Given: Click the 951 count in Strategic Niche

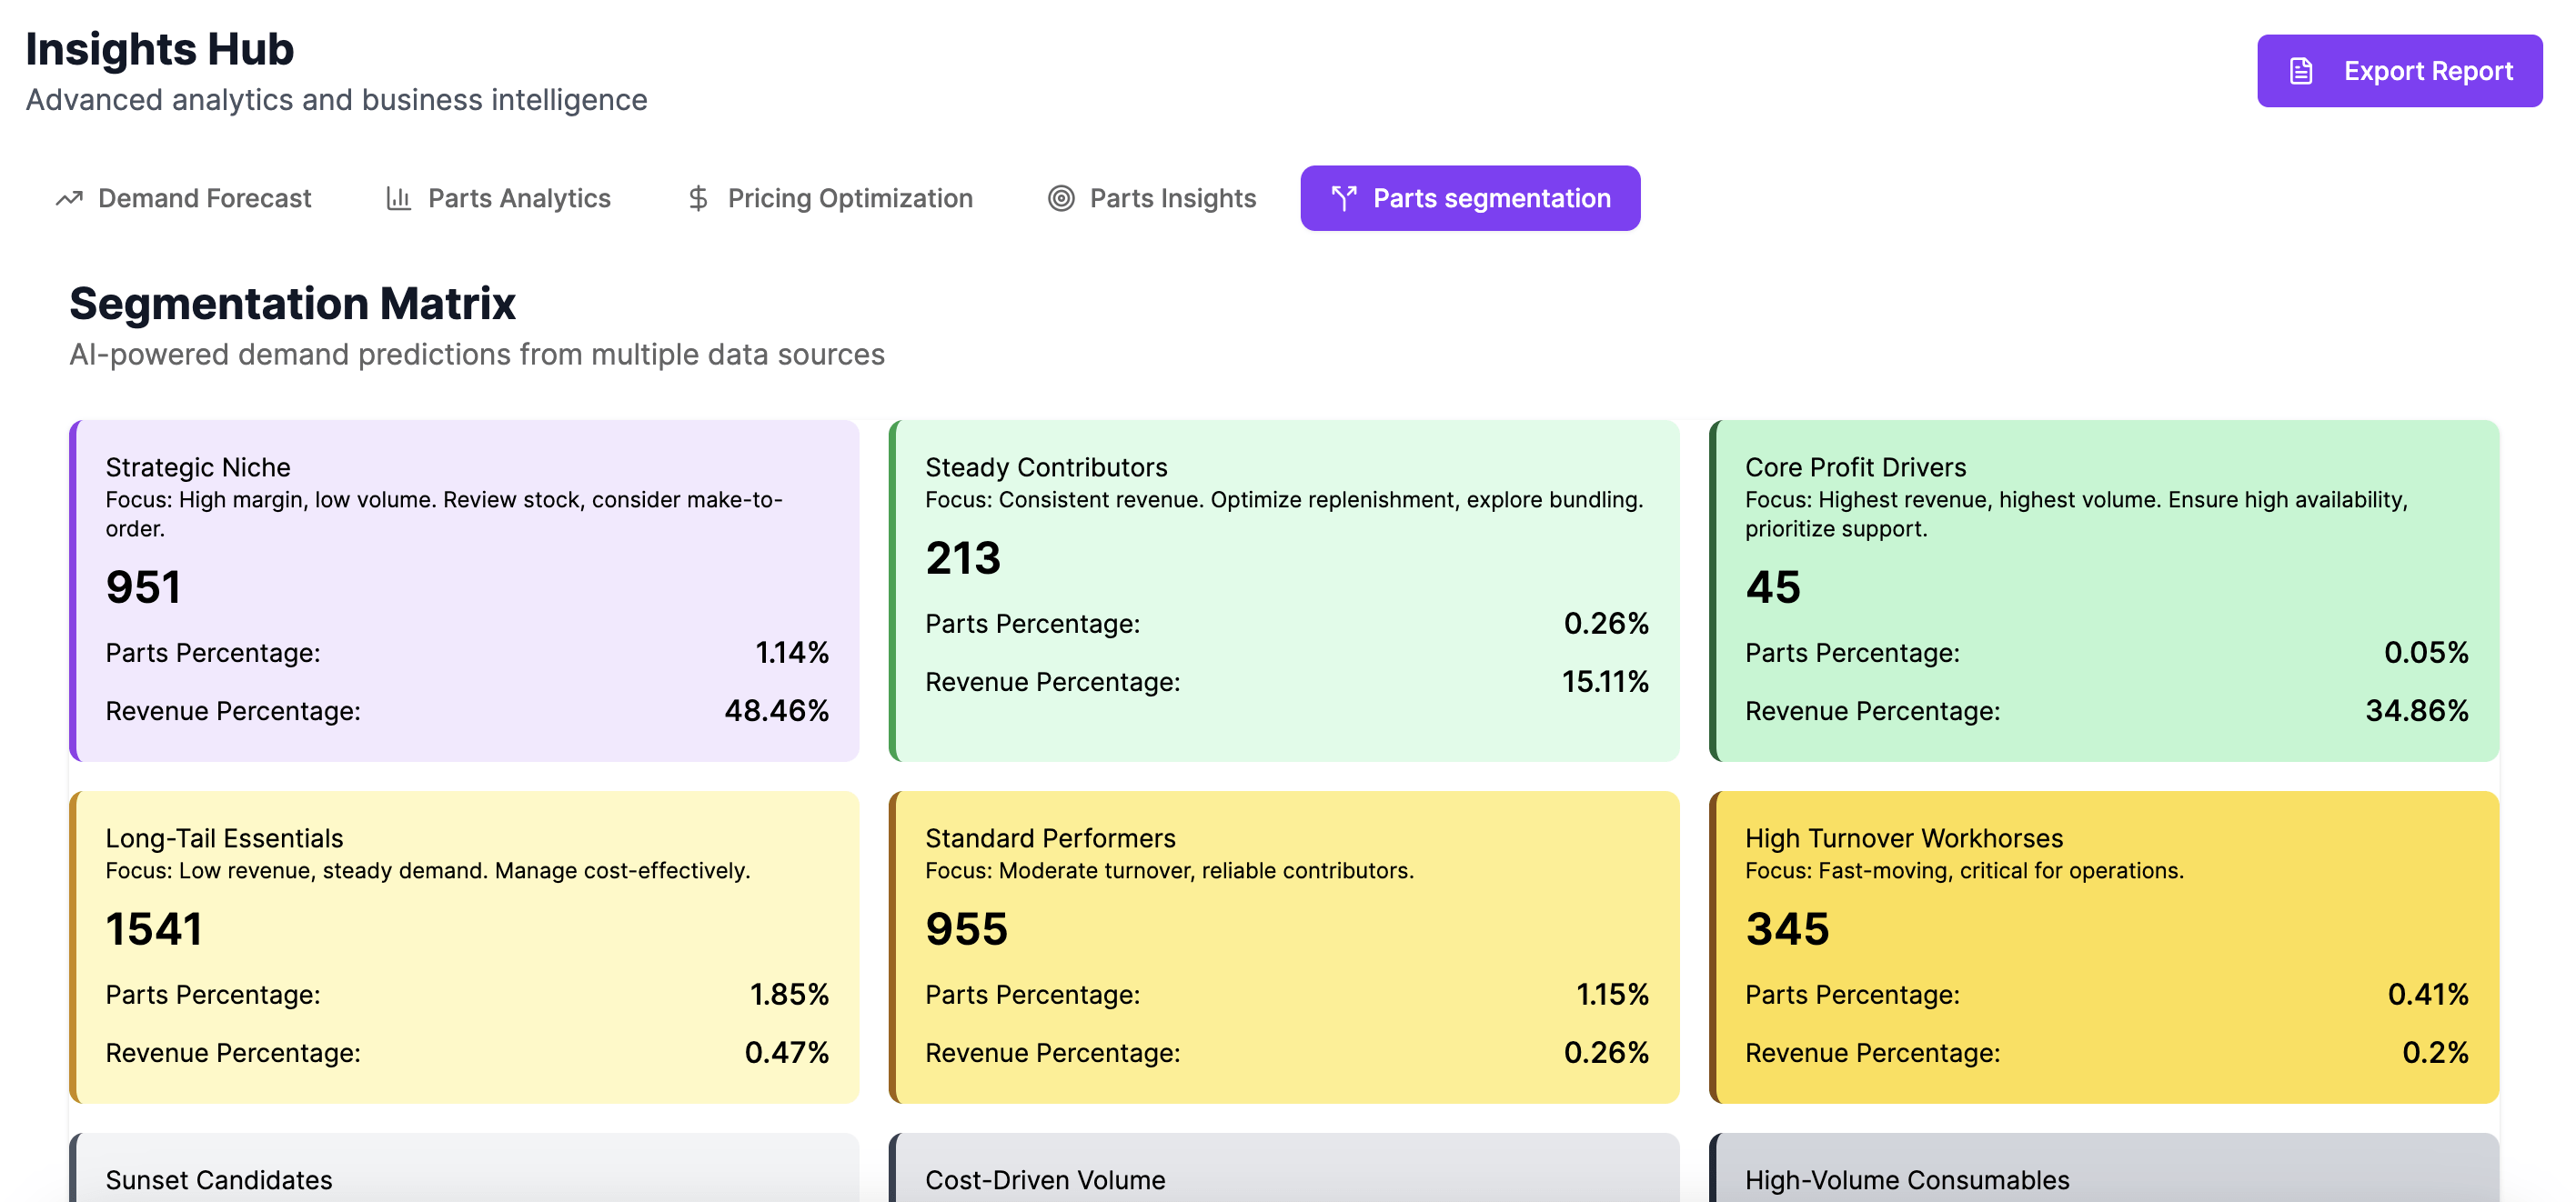Looking at the screenshot, I should (143, 587).
